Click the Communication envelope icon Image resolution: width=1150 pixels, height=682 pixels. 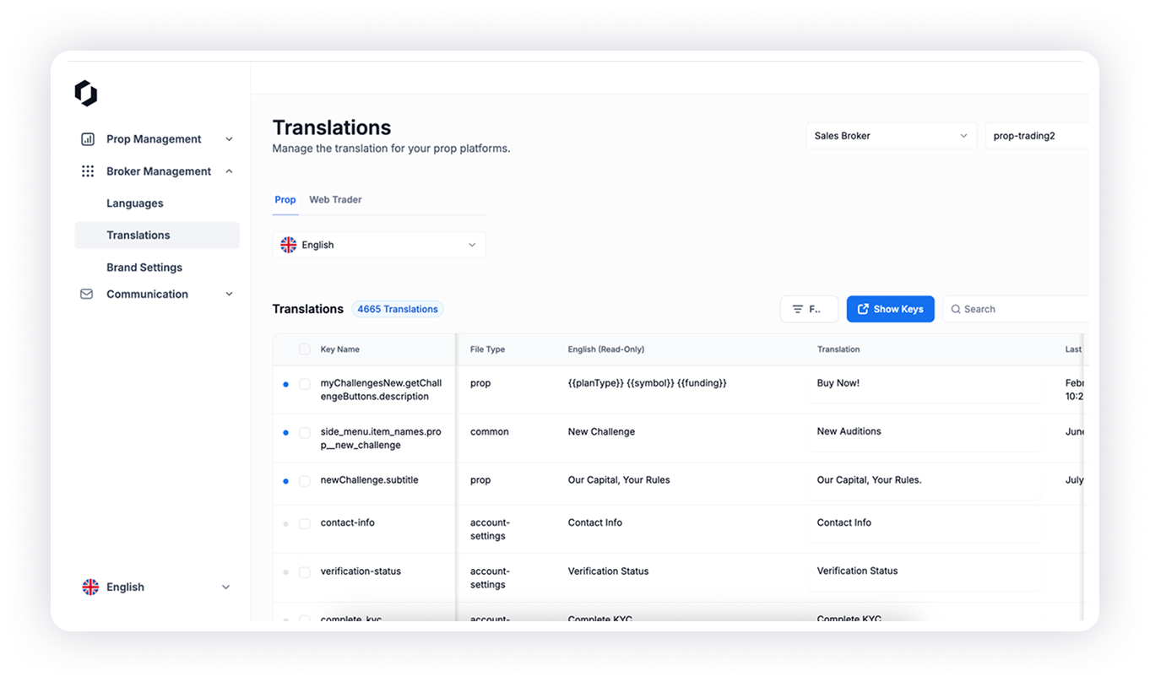pos(86,295)
